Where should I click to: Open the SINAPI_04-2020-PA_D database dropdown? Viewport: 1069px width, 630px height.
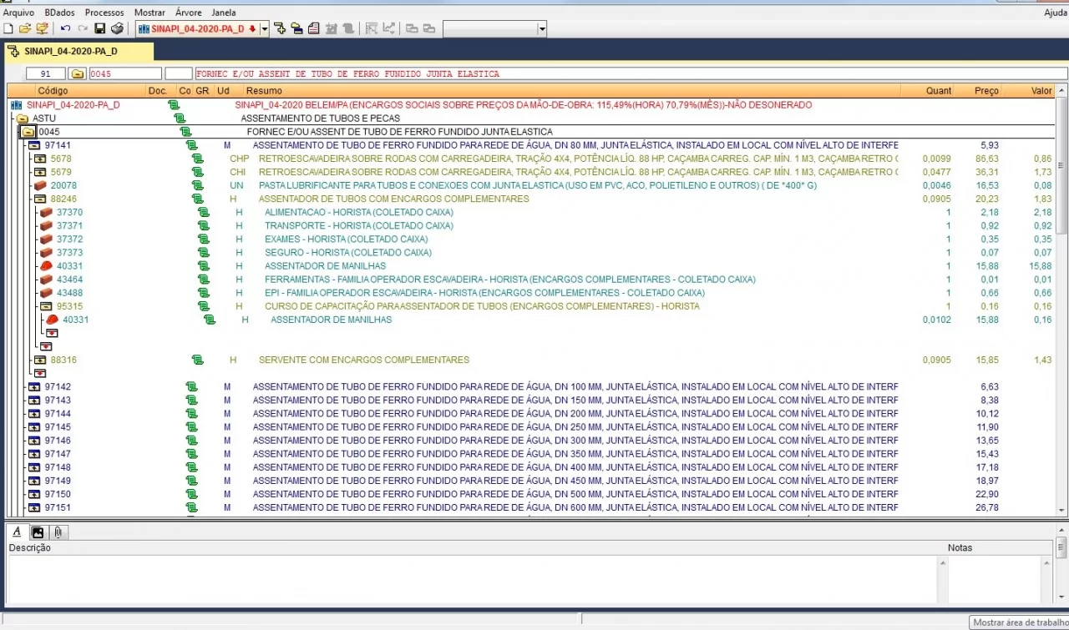[x=265, y=29]
